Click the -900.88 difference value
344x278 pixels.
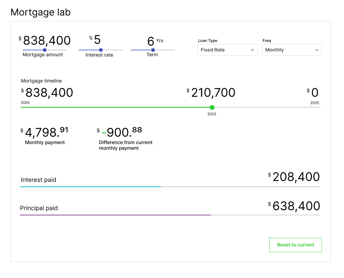pos(119,132)
